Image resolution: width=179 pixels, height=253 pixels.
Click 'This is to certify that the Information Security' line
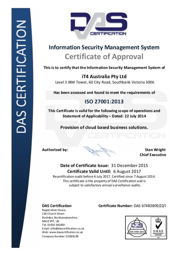coord(104,68)
